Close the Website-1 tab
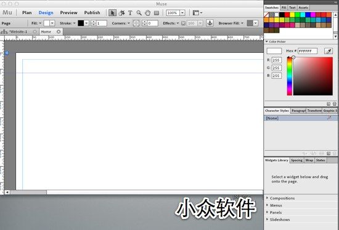The width and height of the screenshot is (339, 230). (x=35, y=32)
